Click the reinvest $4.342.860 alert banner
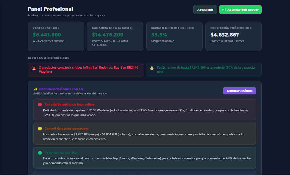This screenshot has width=290, height=175. click(x=204, y=69)
